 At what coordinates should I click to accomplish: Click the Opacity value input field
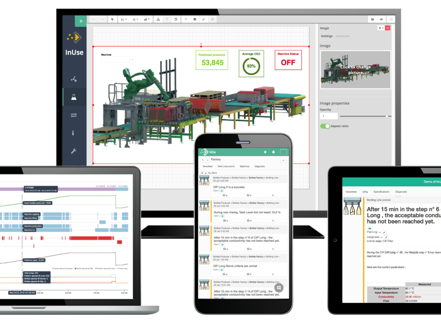coord(329,116)
